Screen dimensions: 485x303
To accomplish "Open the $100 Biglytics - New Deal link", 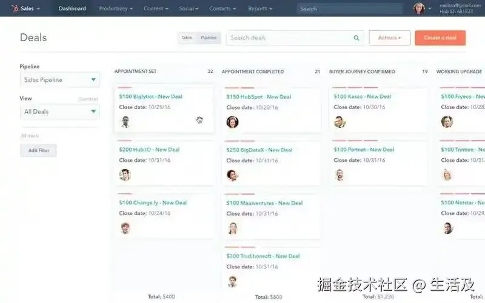I will click(150, 96).
